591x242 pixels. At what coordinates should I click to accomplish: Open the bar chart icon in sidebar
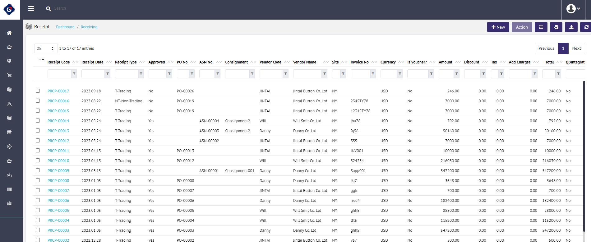pos(9,203)
